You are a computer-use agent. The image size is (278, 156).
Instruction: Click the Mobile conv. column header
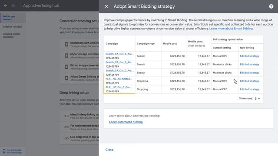[x=196, y=43]
